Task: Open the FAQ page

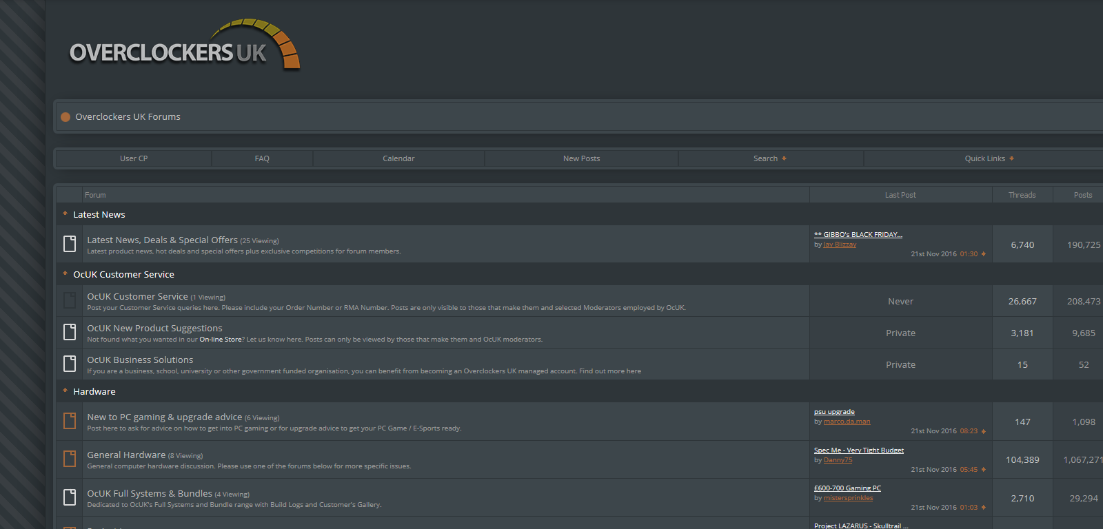Action: pos(262,158)
